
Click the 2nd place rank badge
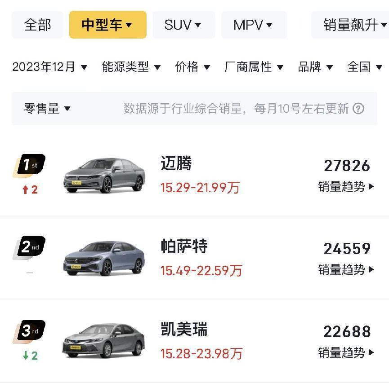[x=29, y=248]
